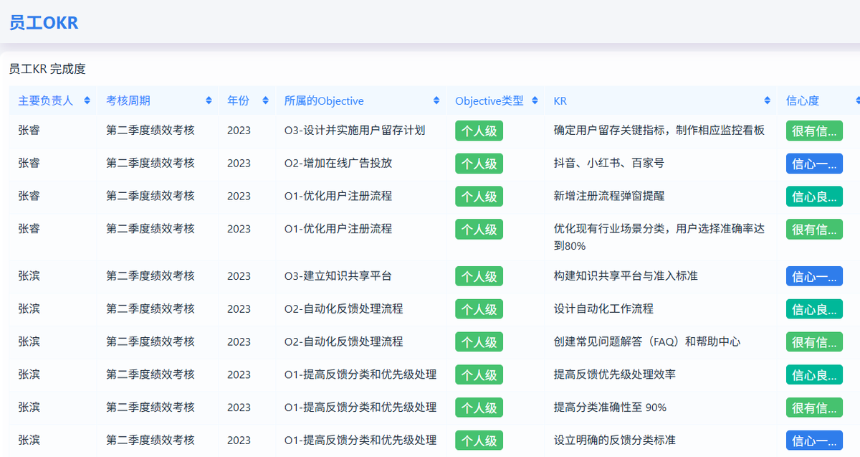Screen dimensions: 860x457
Task: Toggle the sort icon in 考核周期 header
Action: [x=209, y=100]
